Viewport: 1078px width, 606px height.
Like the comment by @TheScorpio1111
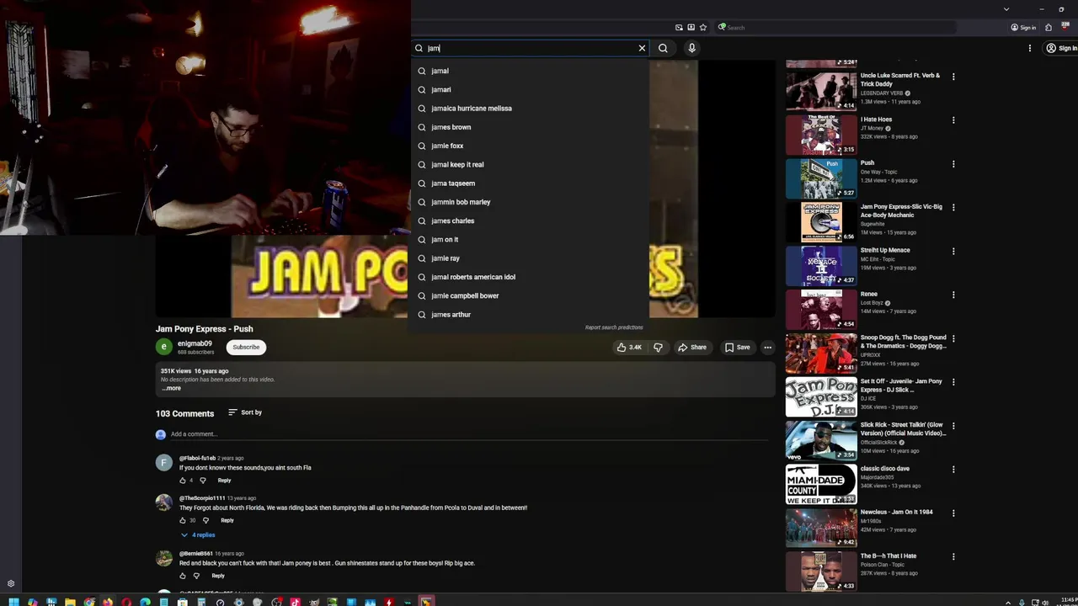(x=183, y=520)
